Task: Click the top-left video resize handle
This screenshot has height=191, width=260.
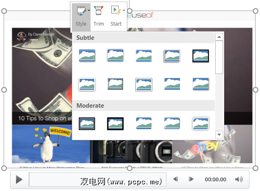Action: click(4, 11)
